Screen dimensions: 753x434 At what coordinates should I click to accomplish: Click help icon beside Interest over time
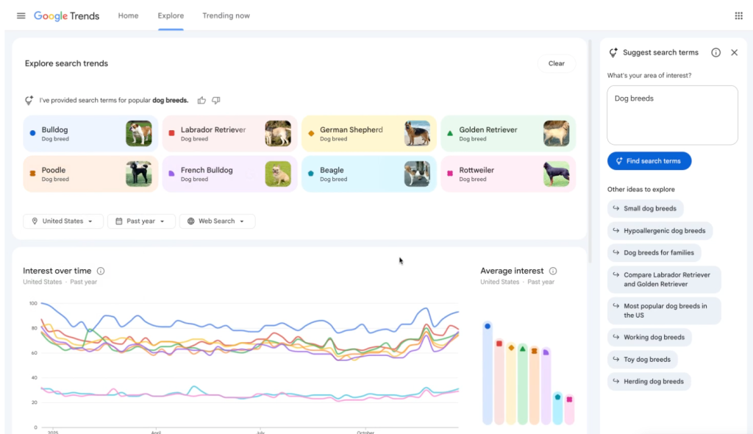pos(101,271)
